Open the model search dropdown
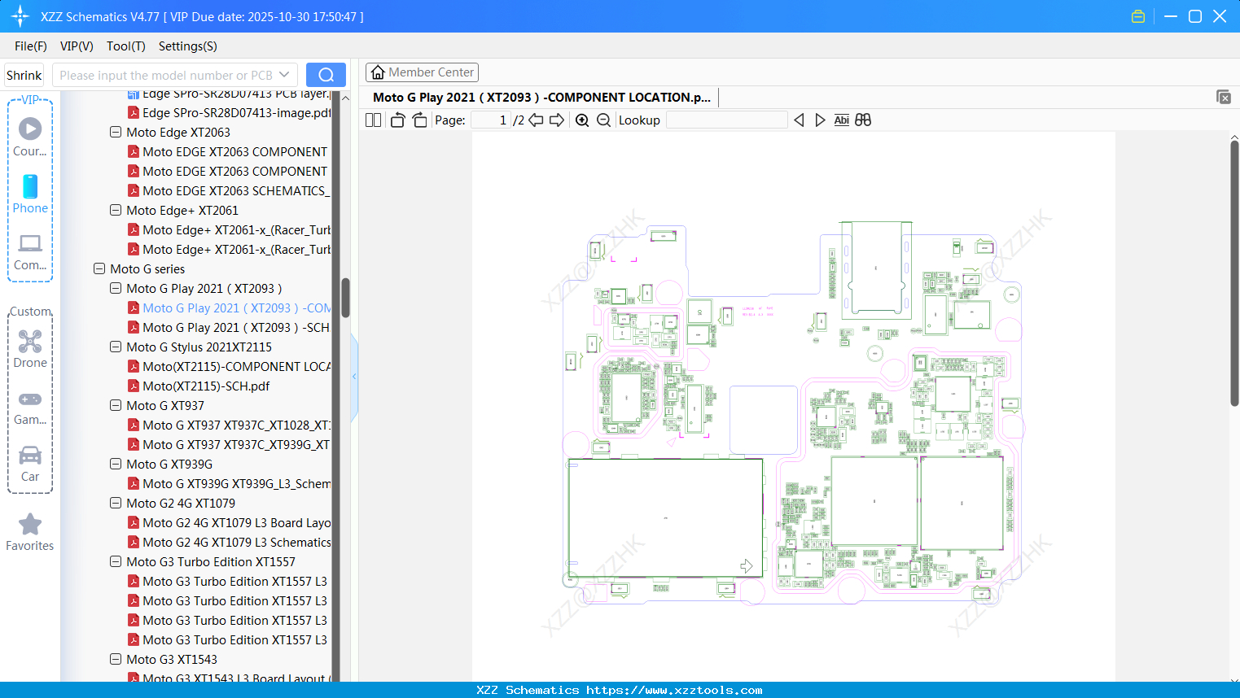 (283, 74)
